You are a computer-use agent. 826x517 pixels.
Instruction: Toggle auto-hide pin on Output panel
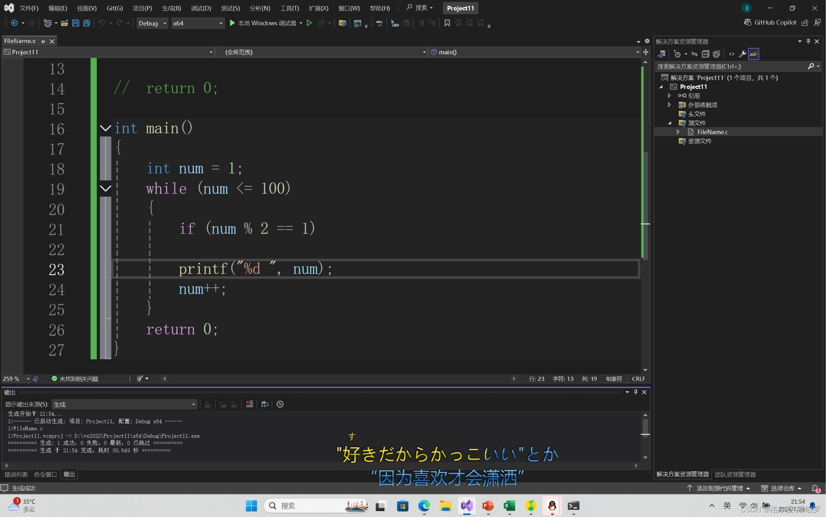pos(636,392)
